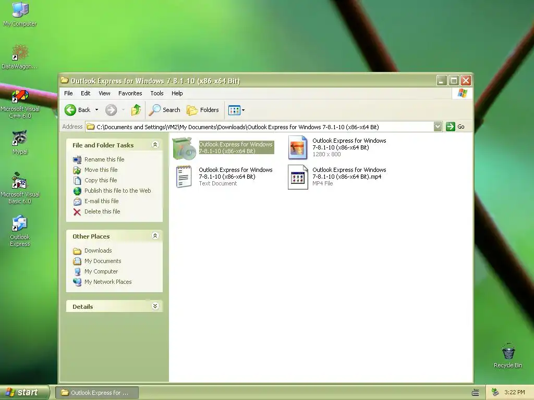Select the Mypal browser desktop icon
Image resolution: width=534 pixels, height=400 pixels.
(20, 143)
